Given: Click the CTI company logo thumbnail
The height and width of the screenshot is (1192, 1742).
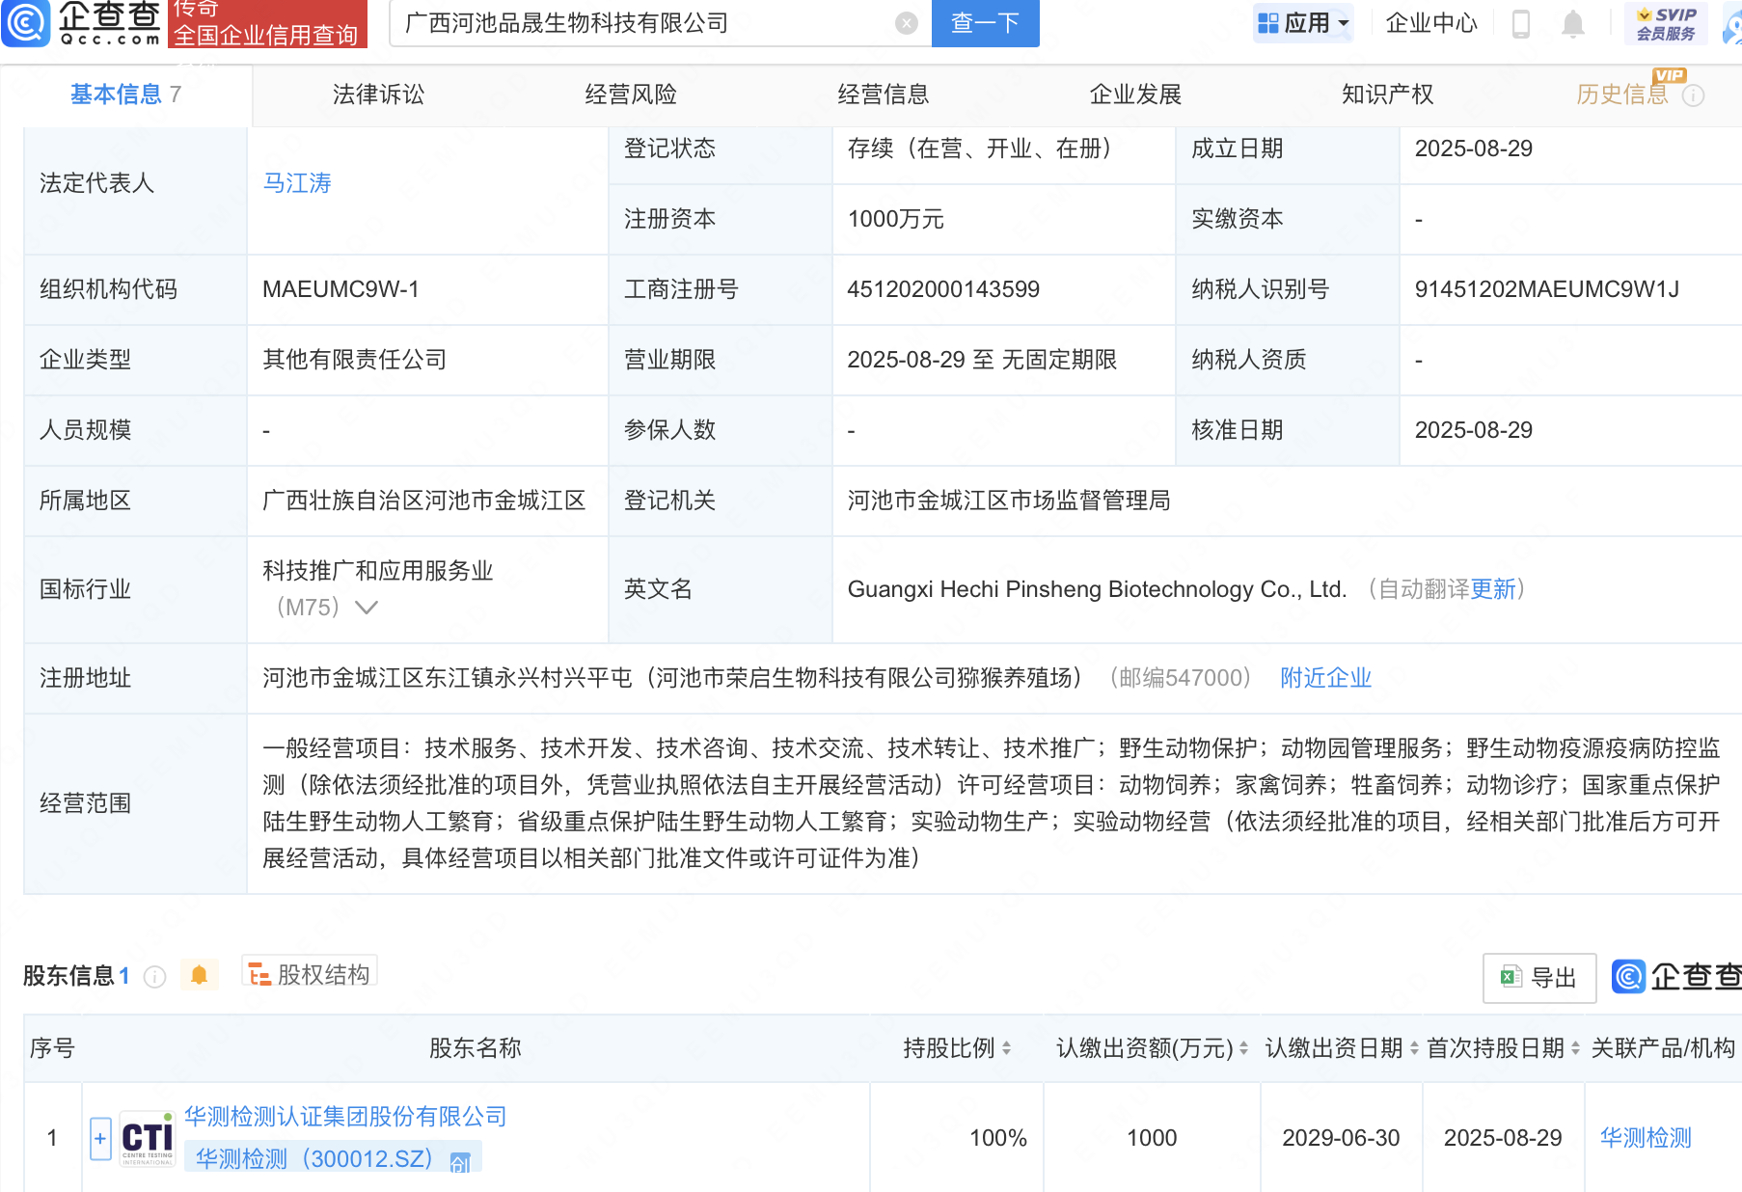Looking at the screenshot, I should (148, 1138).
